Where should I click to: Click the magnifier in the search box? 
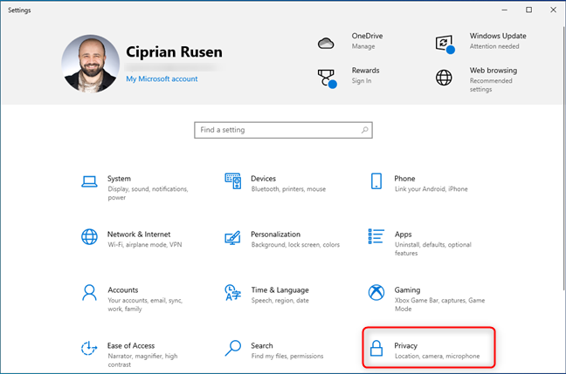(365, 130)
